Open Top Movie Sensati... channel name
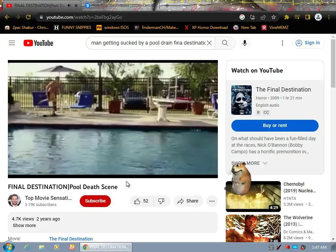Screen dimensions: 336x252 (x=48, y=198)
